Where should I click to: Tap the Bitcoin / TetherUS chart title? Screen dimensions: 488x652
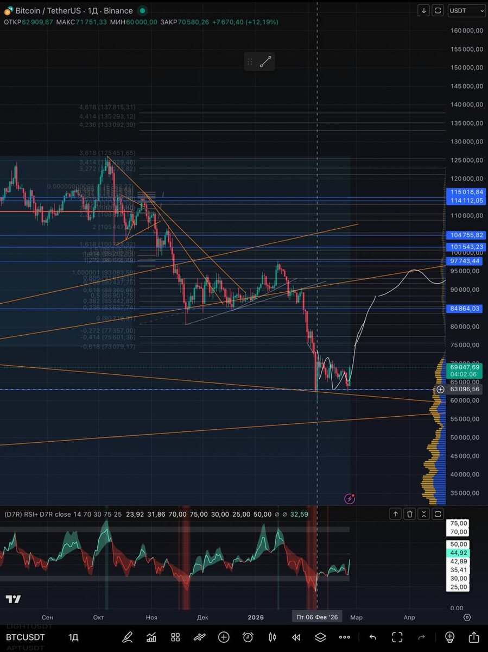[x=74, y=11]
